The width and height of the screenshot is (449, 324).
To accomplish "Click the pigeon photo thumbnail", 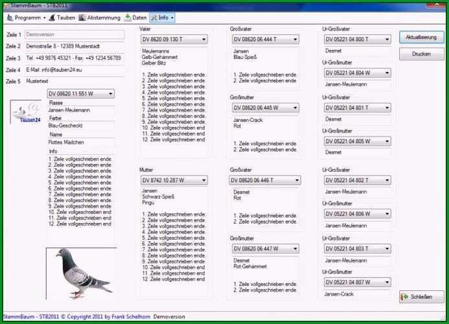I will tap(82, 273).
